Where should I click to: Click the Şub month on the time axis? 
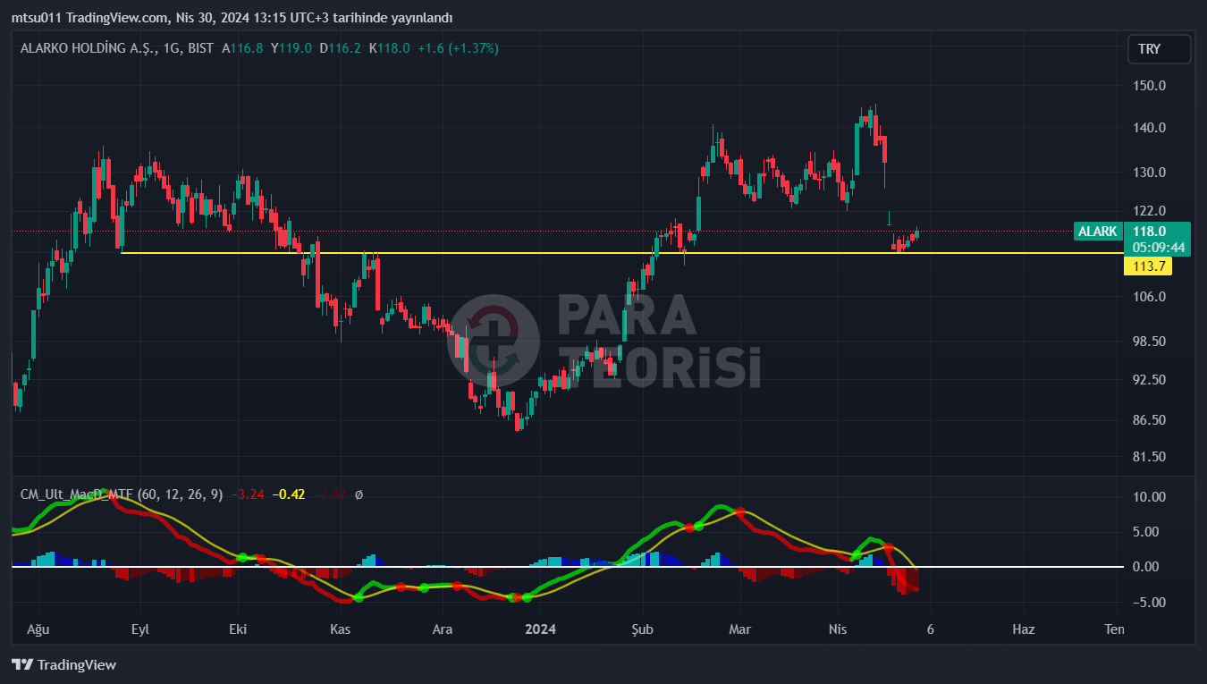pos(642,629)
